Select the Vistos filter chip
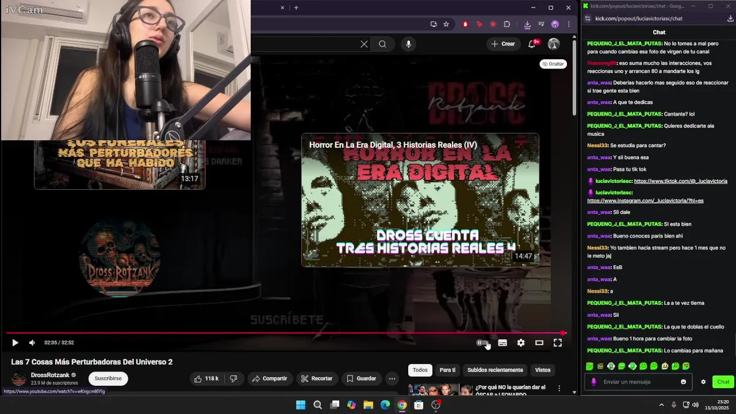736x414 pixels. point(543,370)
